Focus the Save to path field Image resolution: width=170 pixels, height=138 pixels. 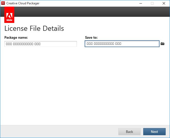(x=122, y=44)
